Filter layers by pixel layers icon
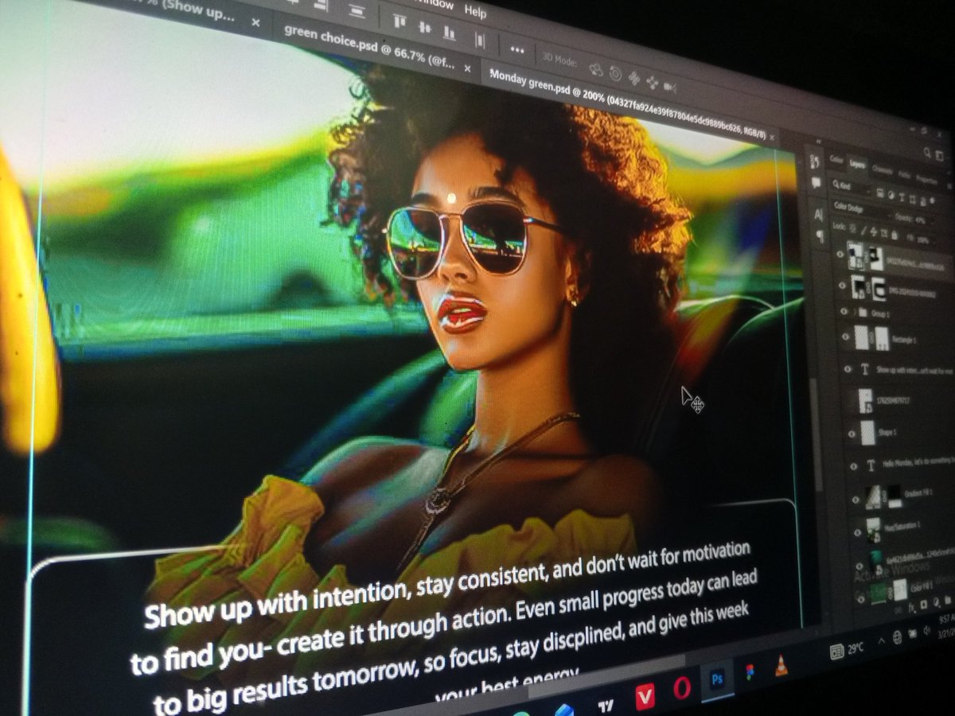955x716 pixels. tap(880, 193)
